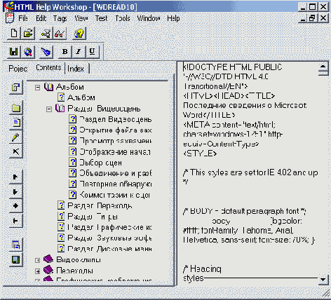
Task: Select Выбор сцен topic
Action: [x=100, y=163]
